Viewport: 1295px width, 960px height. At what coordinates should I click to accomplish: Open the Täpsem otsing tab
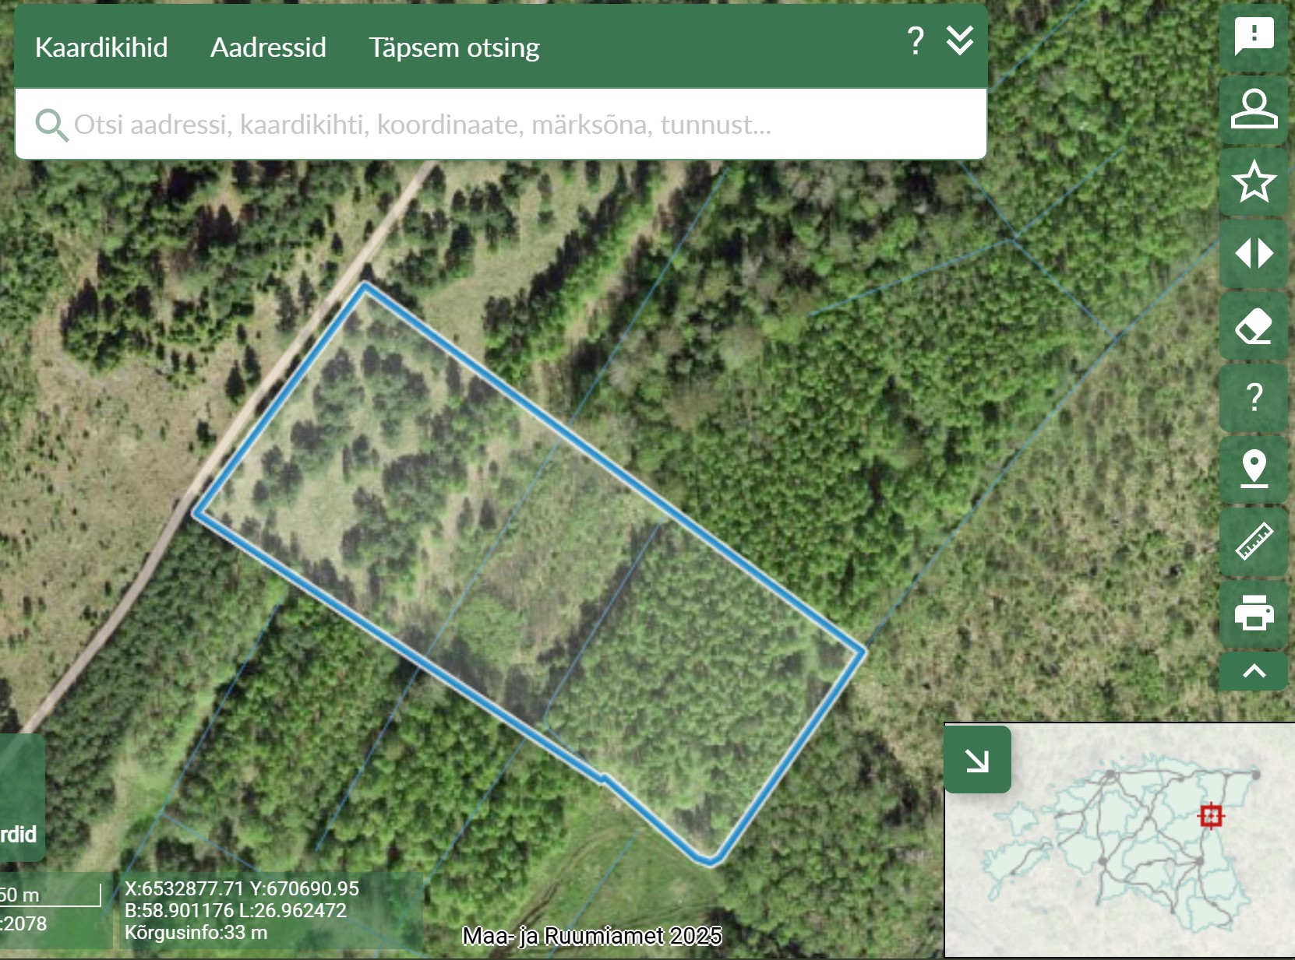point(453,47)
